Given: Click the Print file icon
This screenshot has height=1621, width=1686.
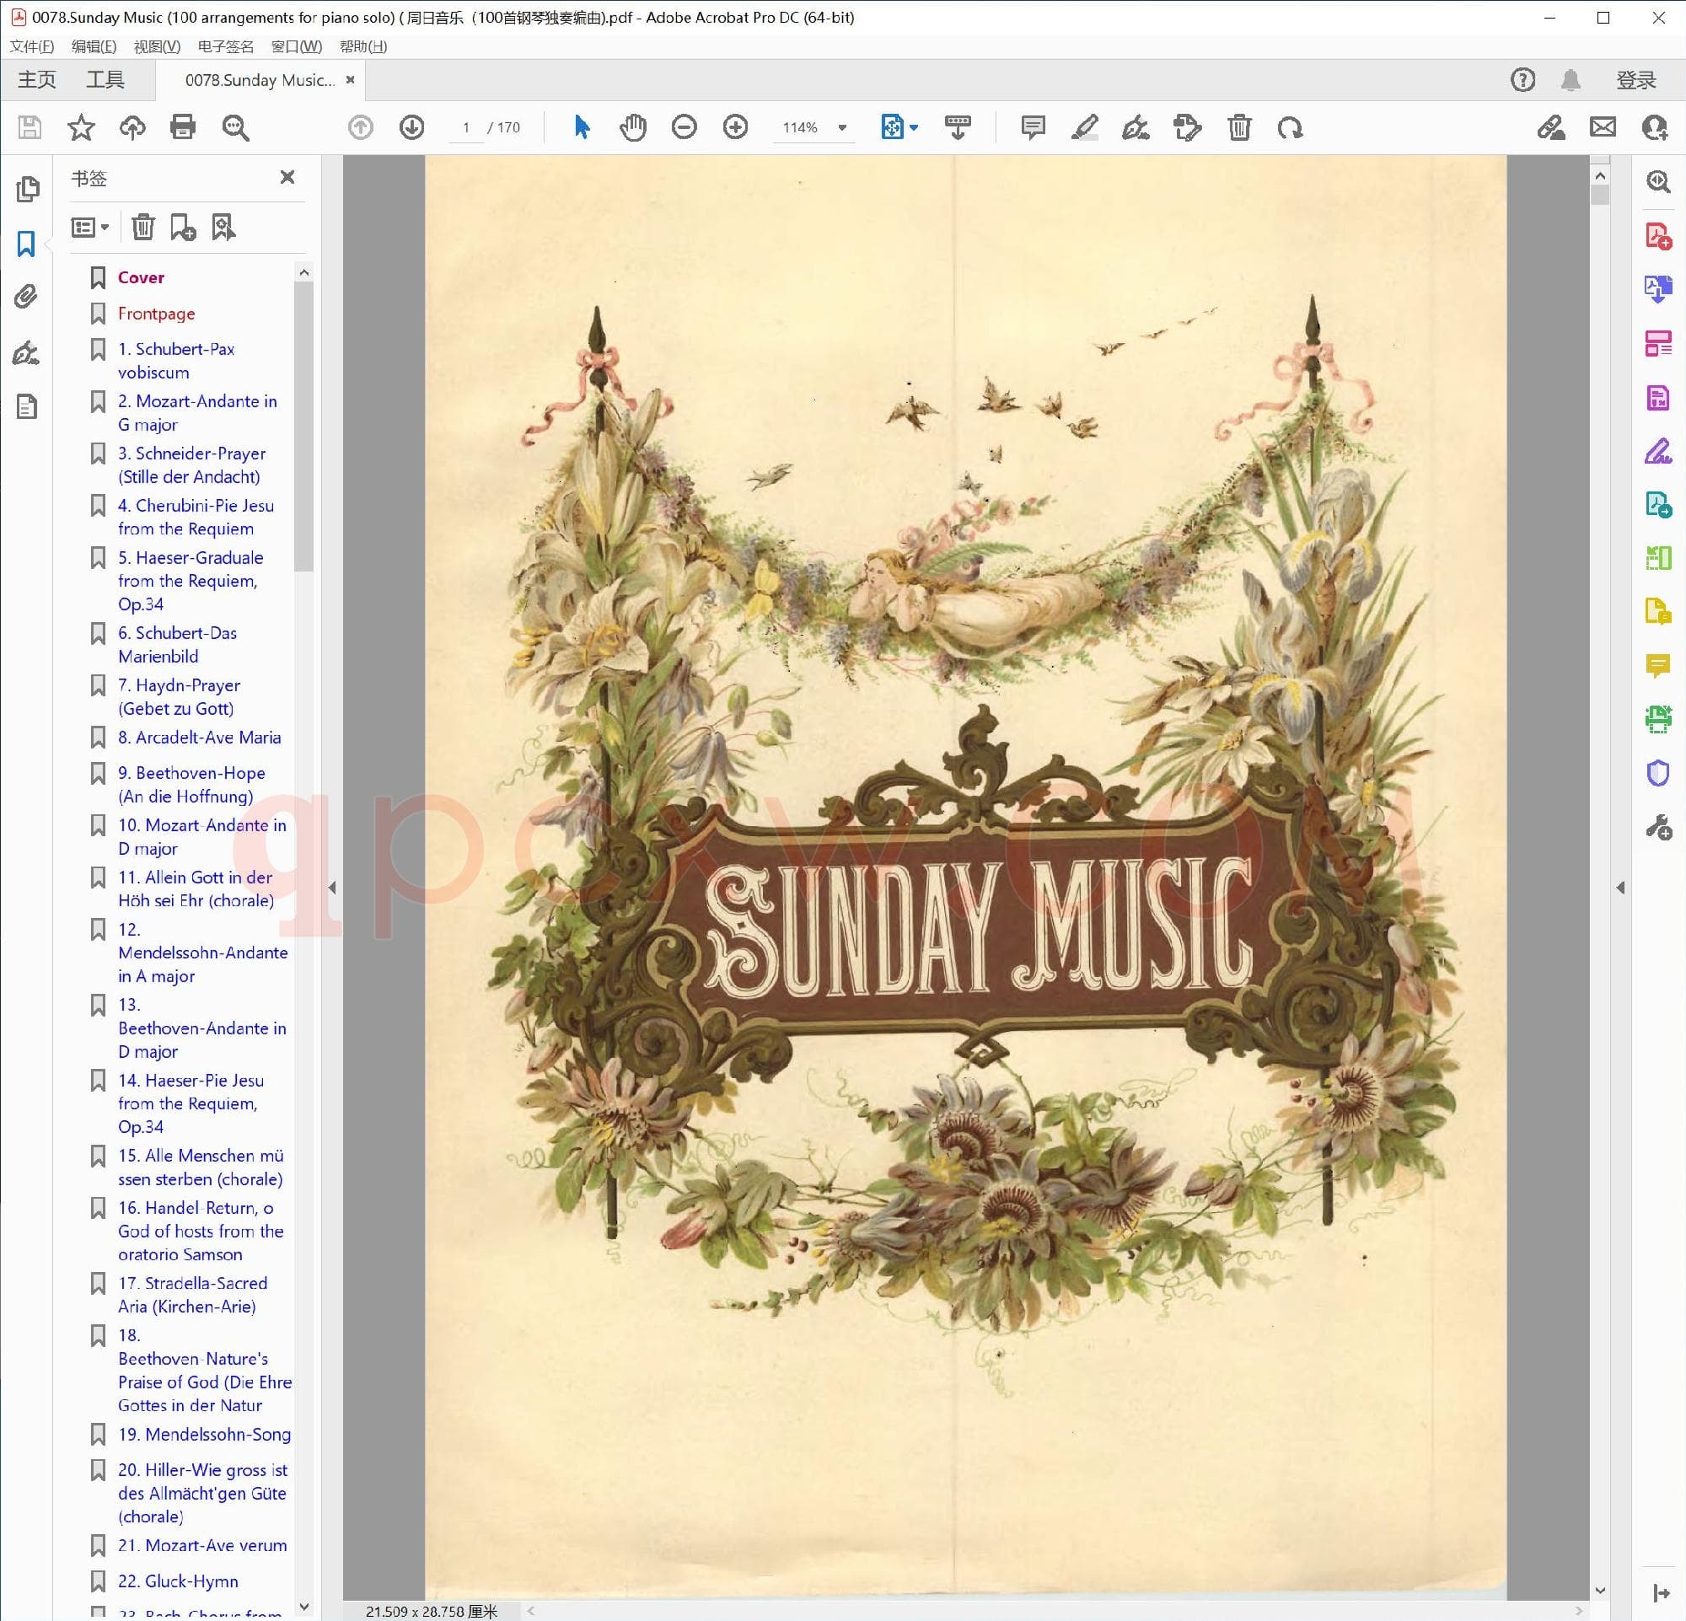Looking at the screenshot, I should click(x=182, y=127).
